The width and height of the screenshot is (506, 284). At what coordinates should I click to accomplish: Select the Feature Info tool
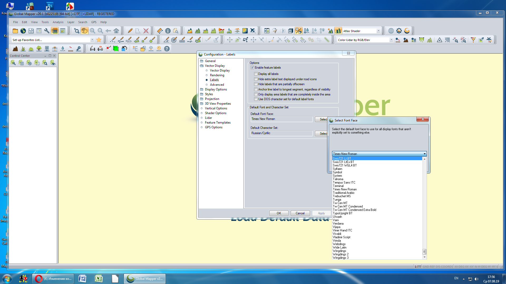168,31
